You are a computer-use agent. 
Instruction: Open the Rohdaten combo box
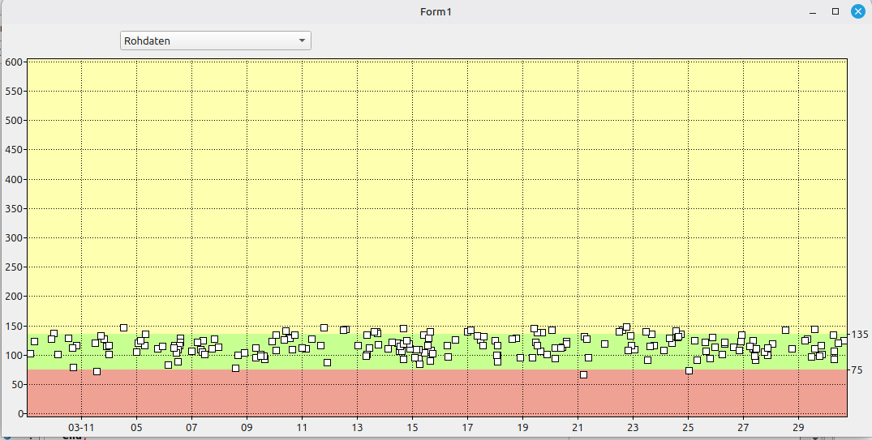click(x=215, y=41)
